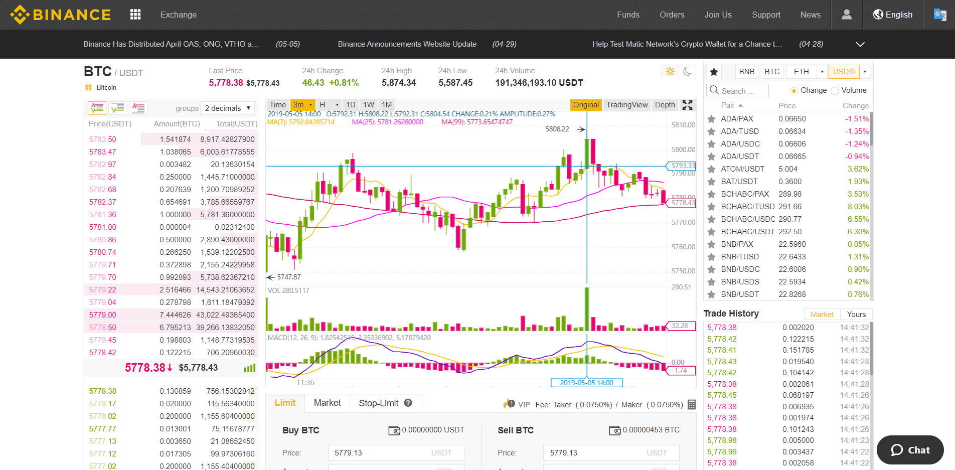Switch to TradingView chart

627,105
